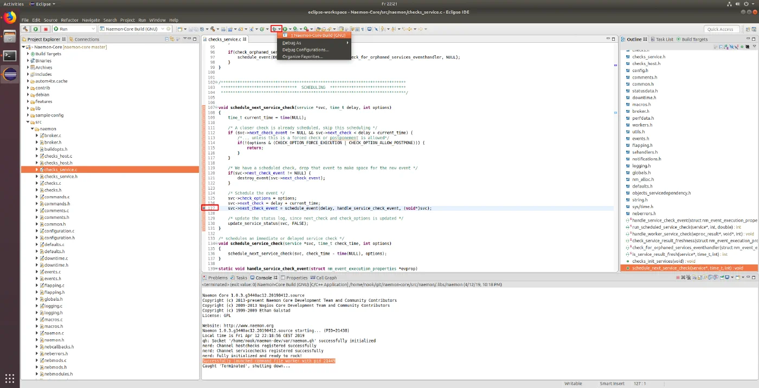Open the File menu
The height and width of the screenshot is (388, 759).
tap(25, 20)
